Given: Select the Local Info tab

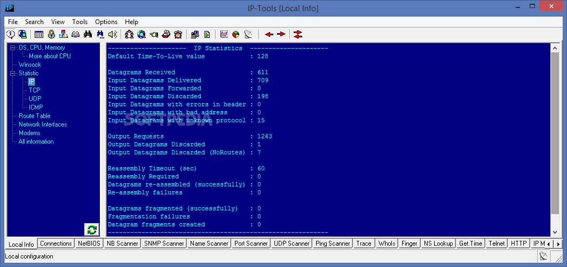Looking at the screenshot, I should 21,244.
